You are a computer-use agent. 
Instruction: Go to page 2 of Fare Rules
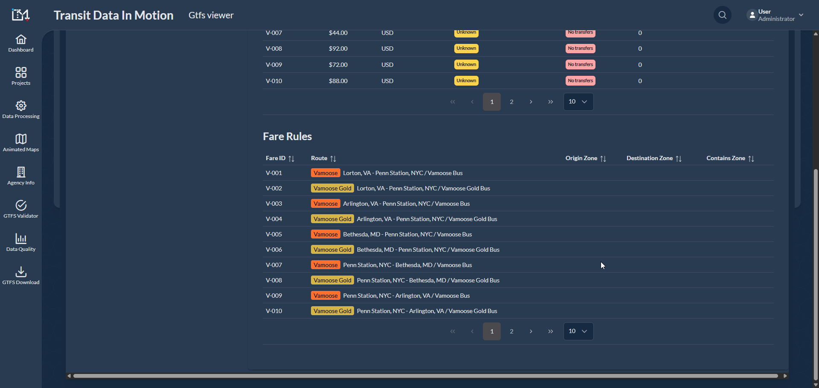tap(511, 331)
